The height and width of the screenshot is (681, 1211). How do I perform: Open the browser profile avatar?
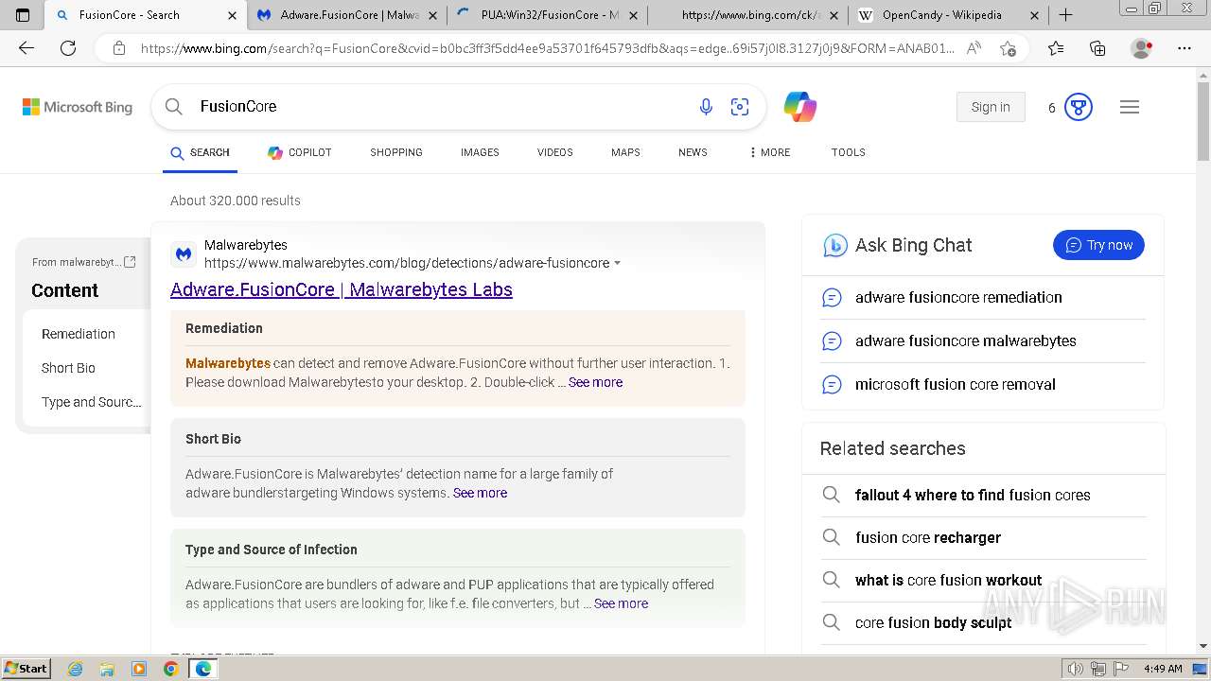[x=1142, y=48]
